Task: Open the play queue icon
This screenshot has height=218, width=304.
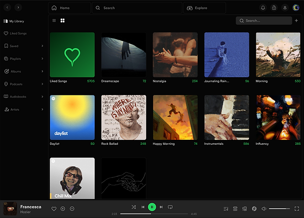Action: [235, 209]
